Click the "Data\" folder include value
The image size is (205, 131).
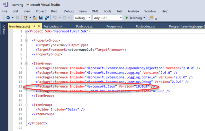[73, 110]
